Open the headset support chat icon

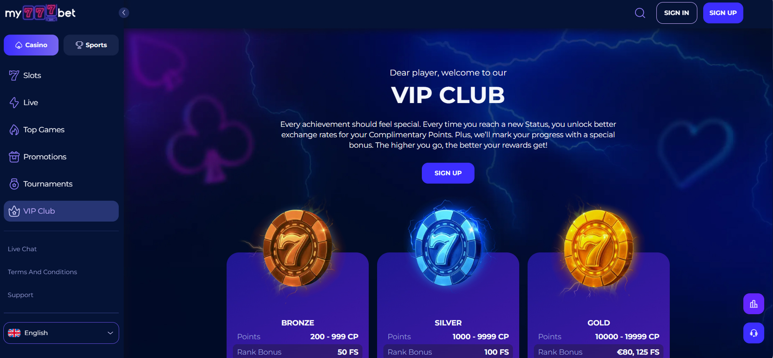pos(753,333)
